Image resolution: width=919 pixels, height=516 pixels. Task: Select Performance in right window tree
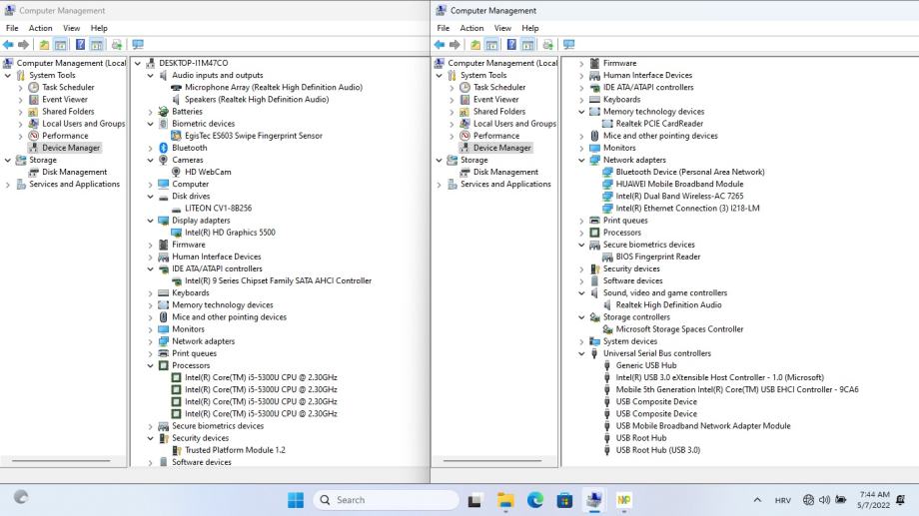coord(496,136)
